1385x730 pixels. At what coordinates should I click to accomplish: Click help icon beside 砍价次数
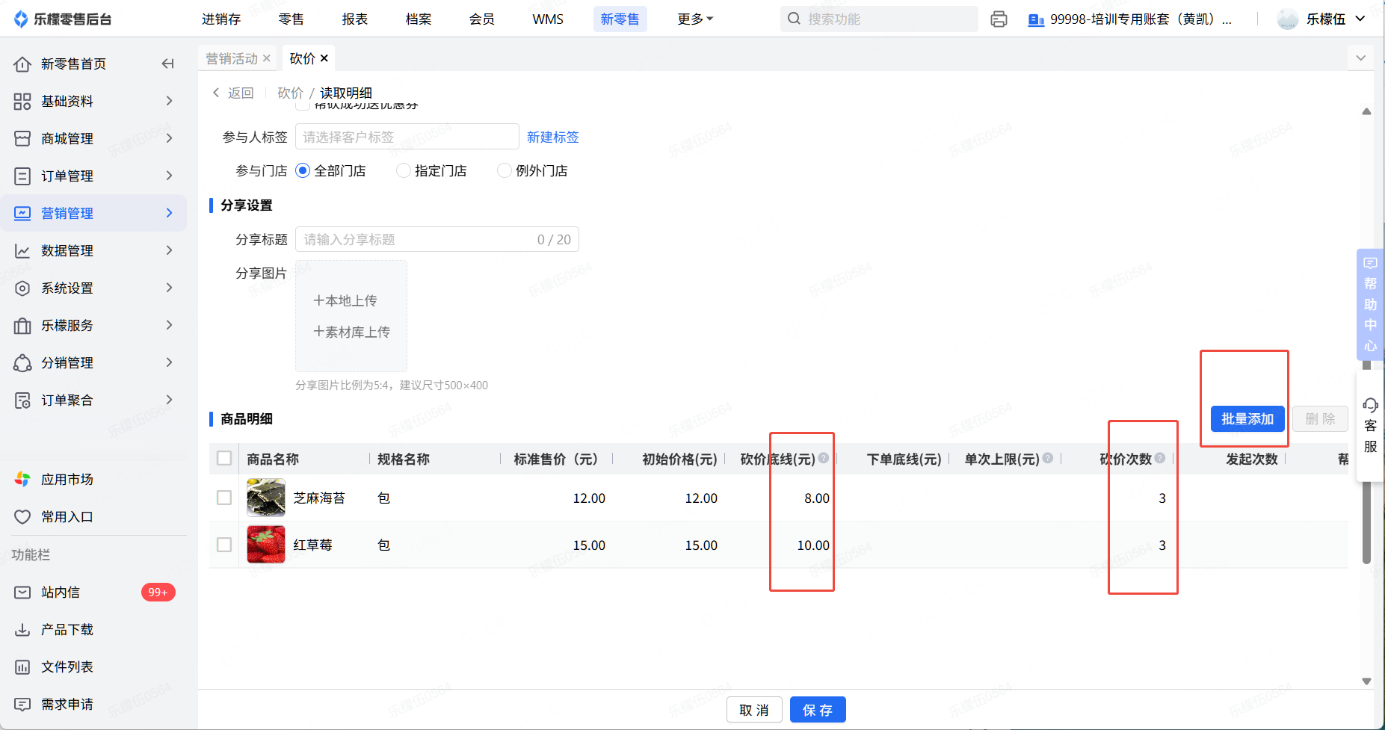coord(1160,458)
